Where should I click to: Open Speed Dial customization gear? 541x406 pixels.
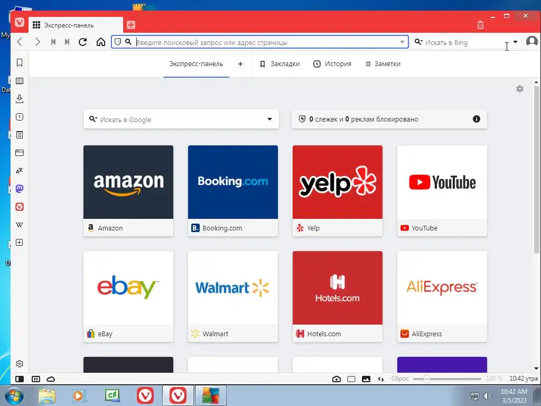[x=520, y=89]
